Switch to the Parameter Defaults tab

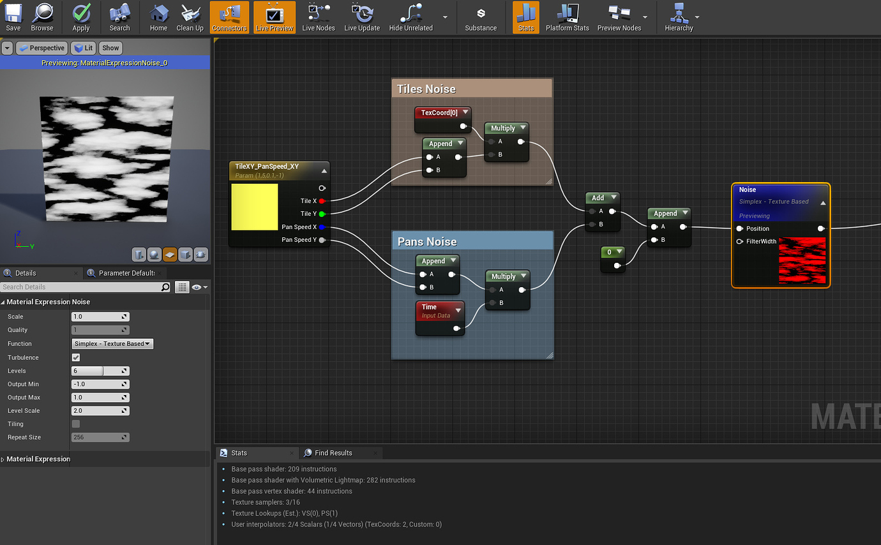pos(124,272)
